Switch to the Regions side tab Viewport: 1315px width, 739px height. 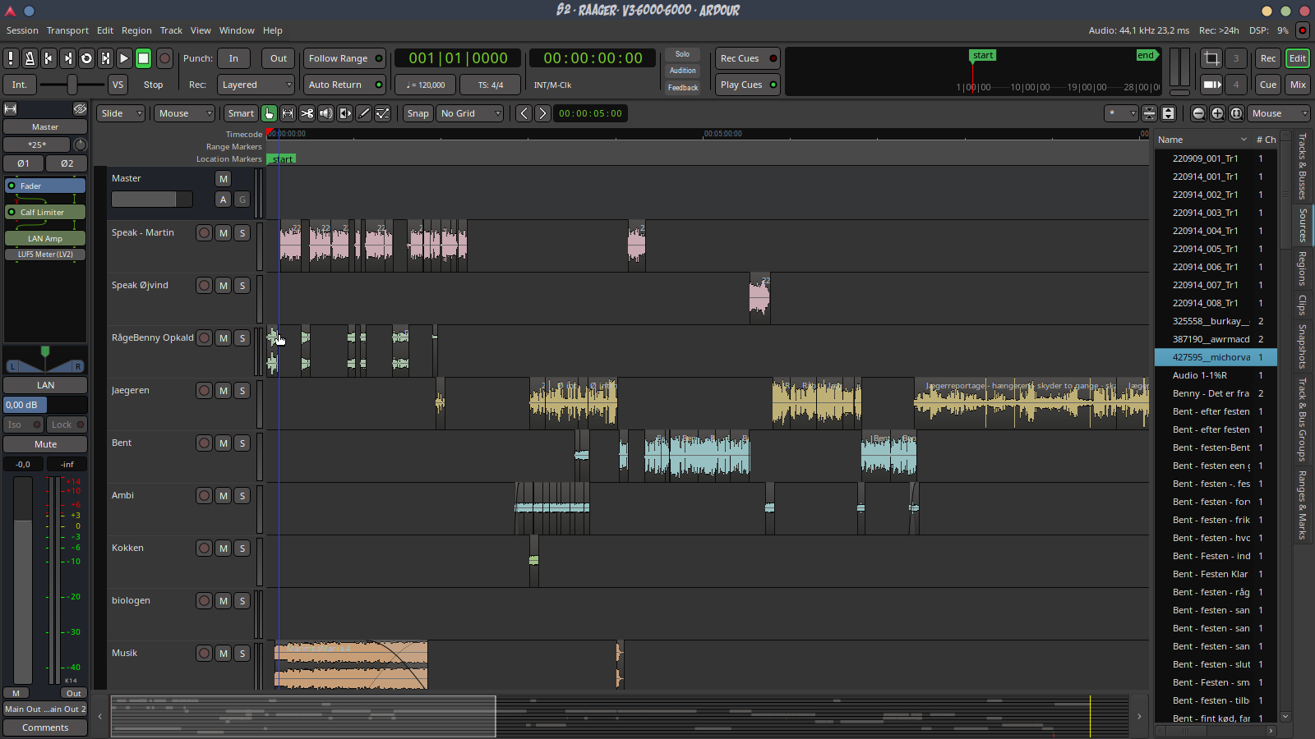click(x=1302, y=269)
